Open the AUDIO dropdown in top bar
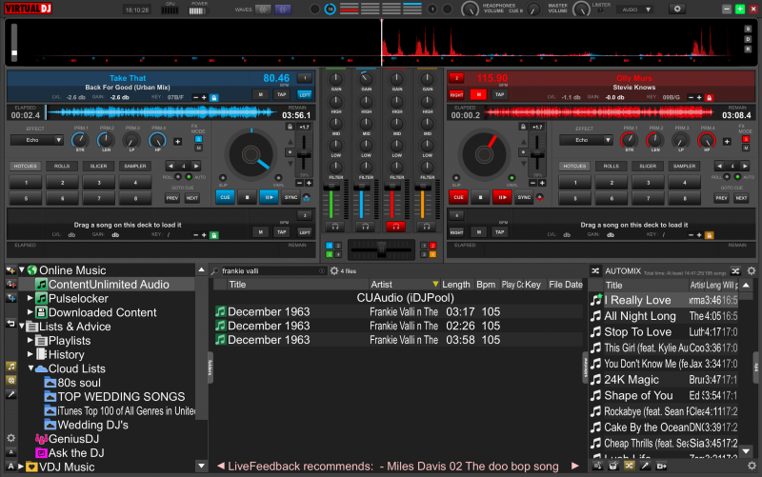Viewport: 762px width, 477px height. pyautogui.click(x=636, y=10)
